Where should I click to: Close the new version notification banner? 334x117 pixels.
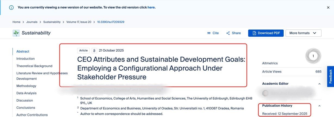click(x=328, y=7)
